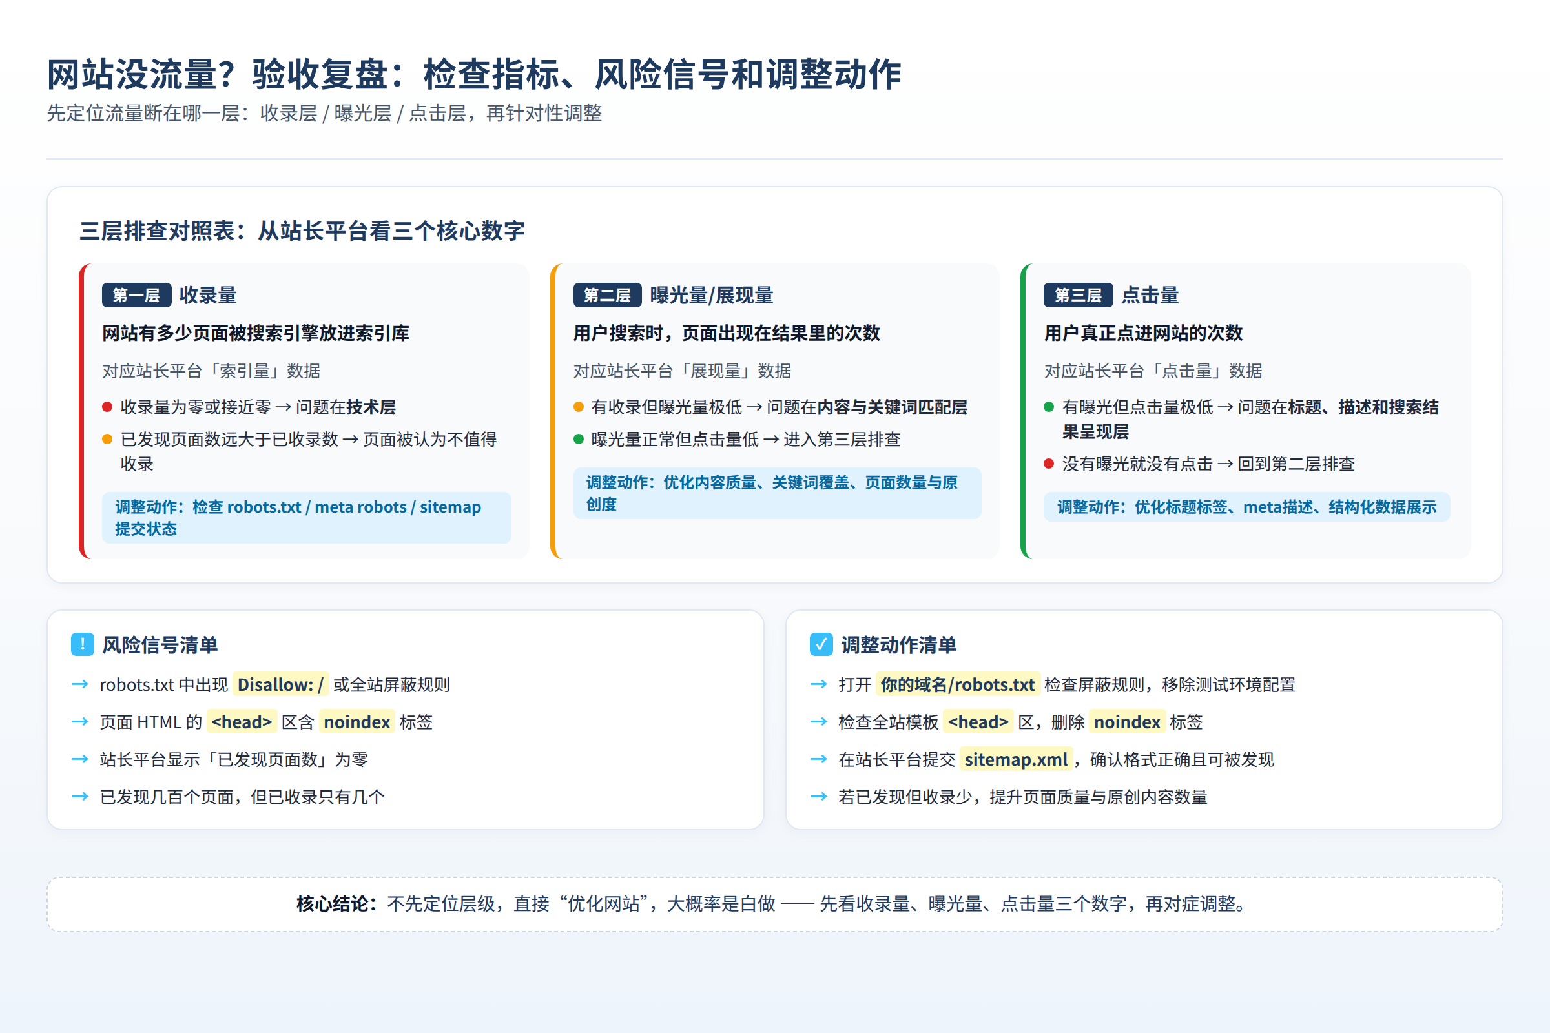This screenshot has width=1550, height=1033.
Task: Click the red bullet before 收录量为零或接近零
Action: point(107,407)
